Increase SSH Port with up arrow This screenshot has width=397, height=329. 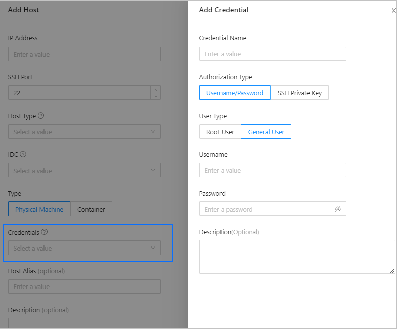156,89
